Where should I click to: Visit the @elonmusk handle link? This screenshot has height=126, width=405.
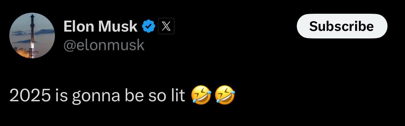[x=104, y=45]
